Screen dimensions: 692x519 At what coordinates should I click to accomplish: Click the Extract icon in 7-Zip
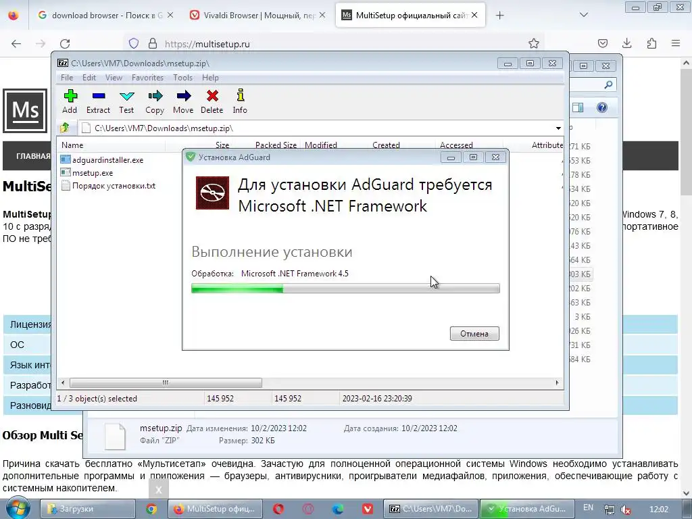(x=98, y=101)
